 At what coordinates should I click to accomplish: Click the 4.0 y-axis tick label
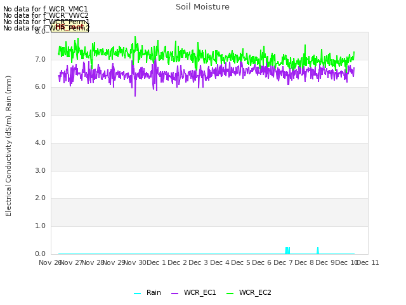(x=40, y=143)
